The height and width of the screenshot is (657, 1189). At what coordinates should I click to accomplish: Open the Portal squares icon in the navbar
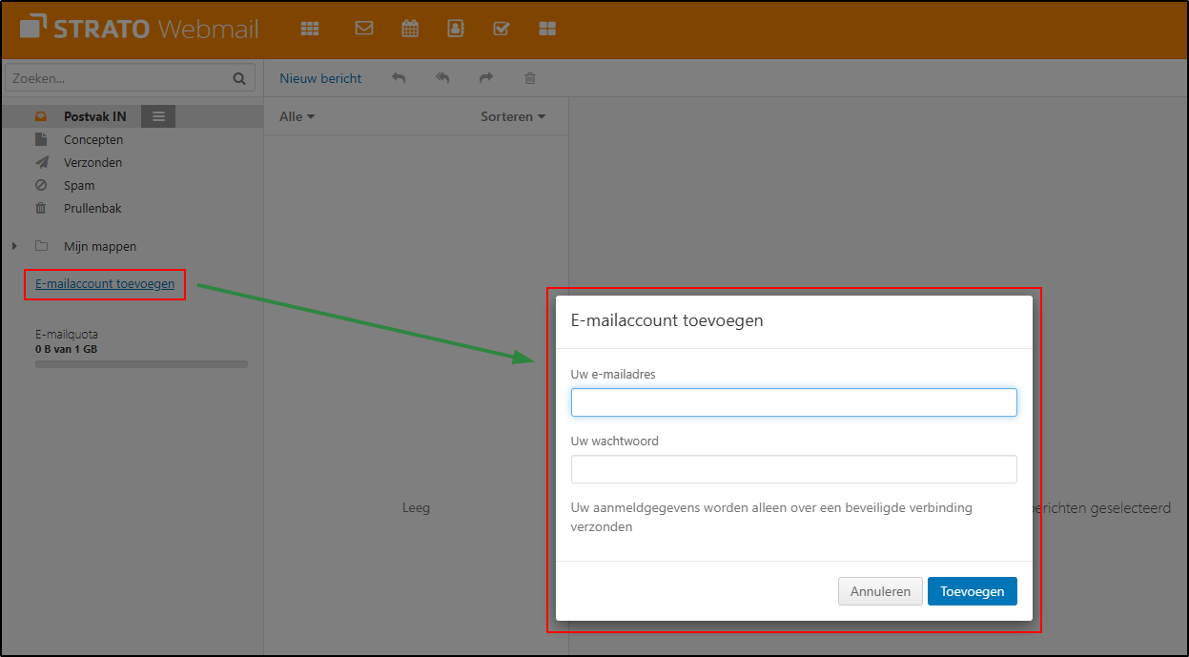click(x=547, y=28)
